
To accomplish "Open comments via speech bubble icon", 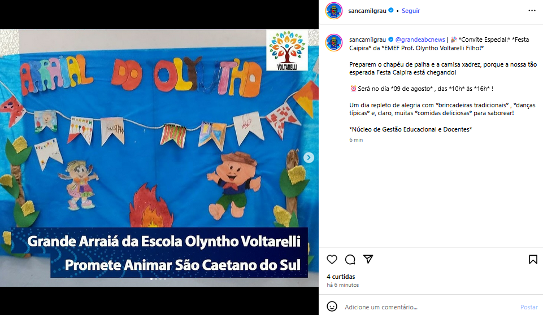I will click(x=350, y=259).
